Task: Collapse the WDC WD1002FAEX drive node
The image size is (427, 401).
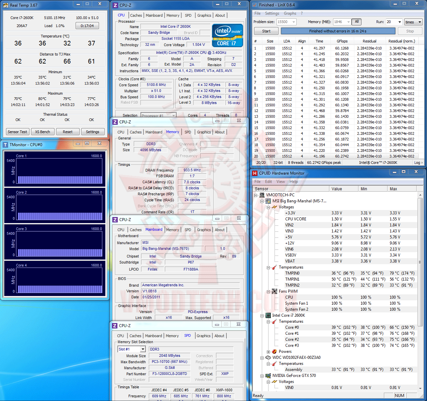Action: [262, 358]
